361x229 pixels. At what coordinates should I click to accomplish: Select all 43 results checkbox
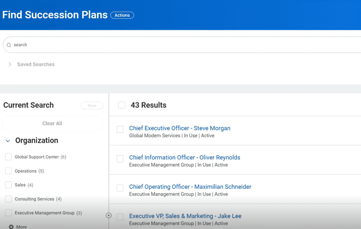122,105
